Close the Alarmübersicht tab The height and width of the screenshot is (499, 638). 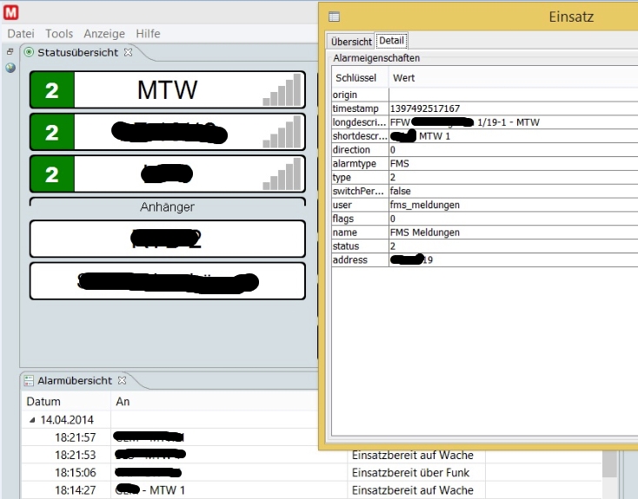tap(122, 381)
